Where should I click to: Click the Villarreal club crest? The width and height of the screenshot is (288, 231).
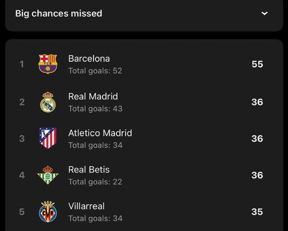click(48, 212)
